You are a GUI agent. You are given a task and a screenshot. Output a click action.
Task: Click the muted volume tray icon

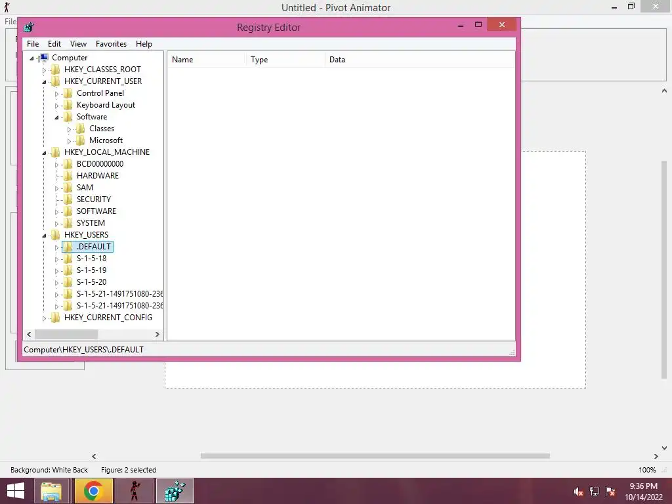pyautogui.click(x=578, y=492)
